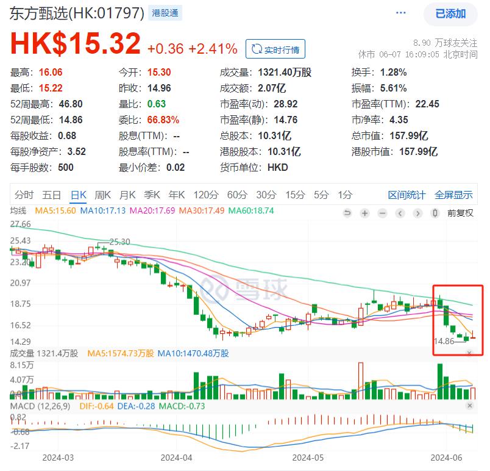Close the volume indicator panel
Image resolution: width=490 pixels, height=471 pixels.
coord(469,353)
